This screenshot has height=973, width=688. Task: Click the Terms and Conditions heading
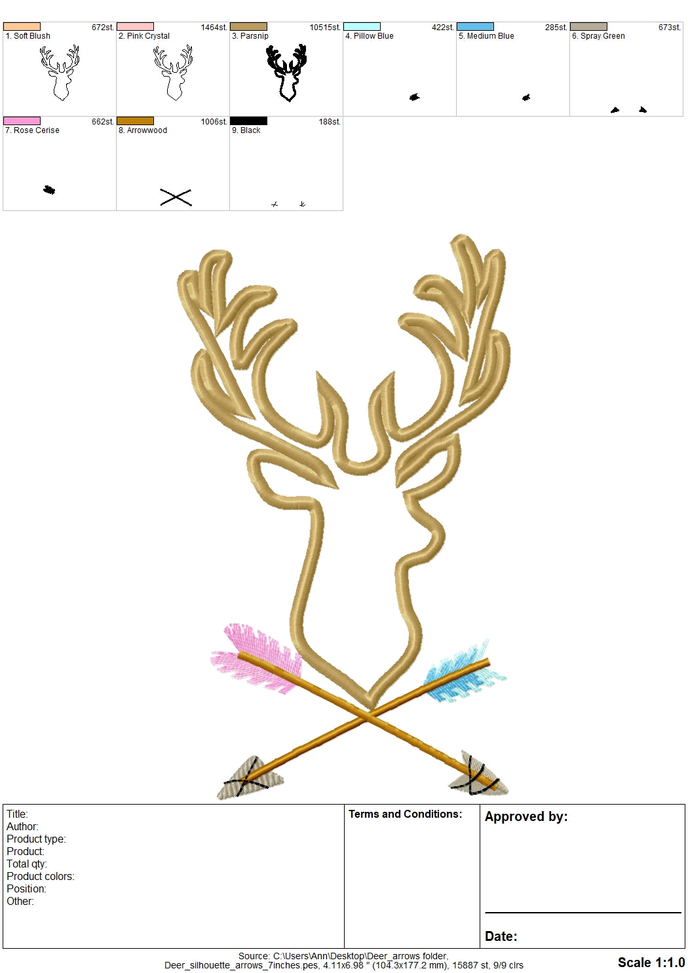click(x=405, y=814)
